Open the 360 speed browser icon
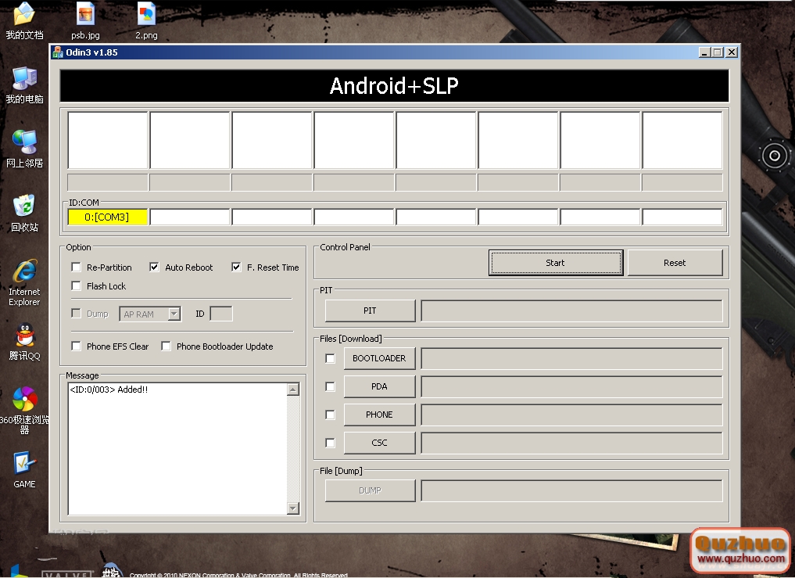 coord(24,400)
